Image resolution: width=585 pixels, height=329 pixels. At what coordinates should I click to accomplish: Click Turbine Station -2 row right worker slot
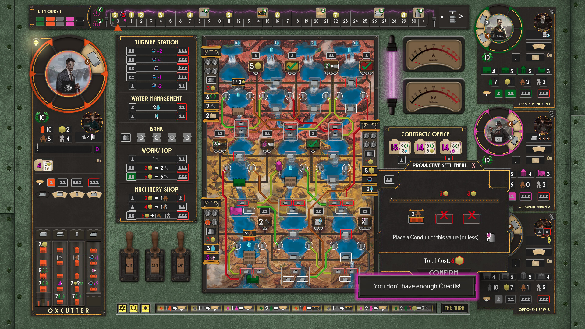(182, 86)
